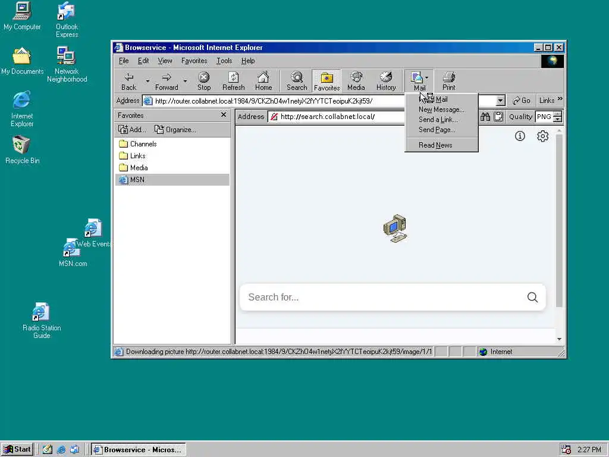Click the Forward toolbar button
The height and width of the screenshot is (457, 609).
[x=167, y=81]
